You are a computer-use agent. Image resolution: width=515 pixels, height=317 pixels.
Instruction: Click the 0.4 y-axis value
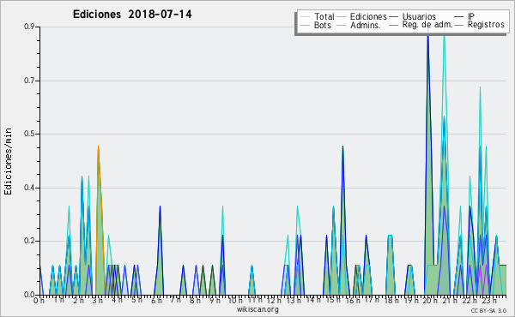[29, 188]
